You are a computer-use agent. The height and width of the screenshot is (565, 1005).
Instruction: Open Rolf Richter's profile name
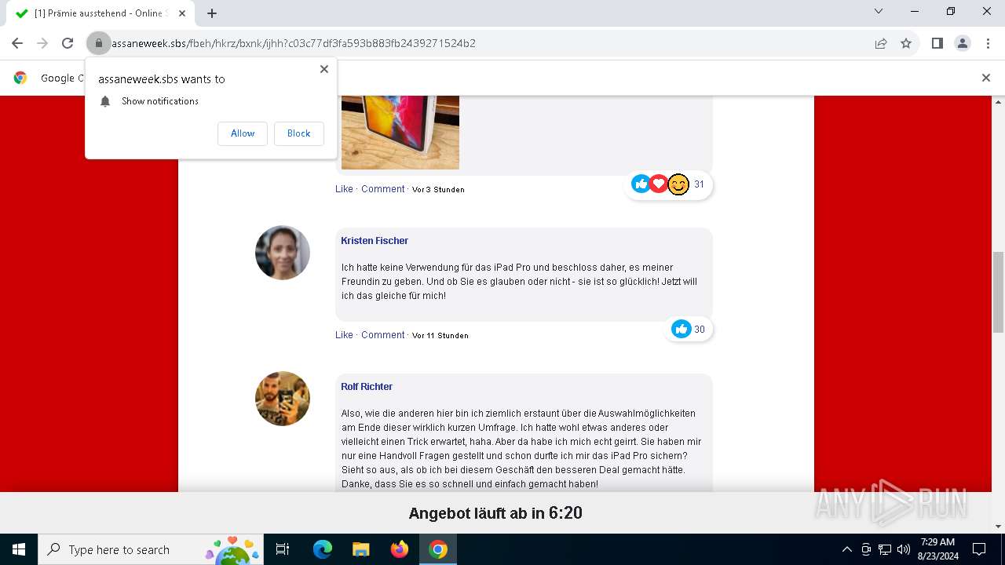tap(367, 387)
